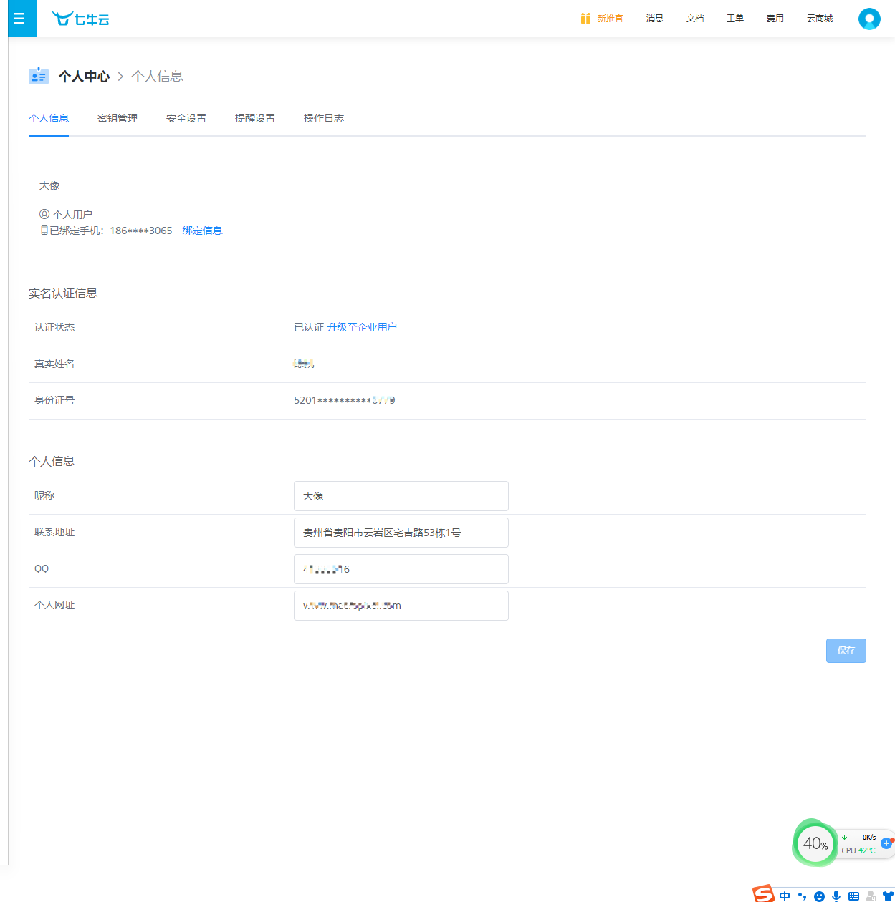
Task: Click the blue plus button on CPU widget
Action: (886, 843)
